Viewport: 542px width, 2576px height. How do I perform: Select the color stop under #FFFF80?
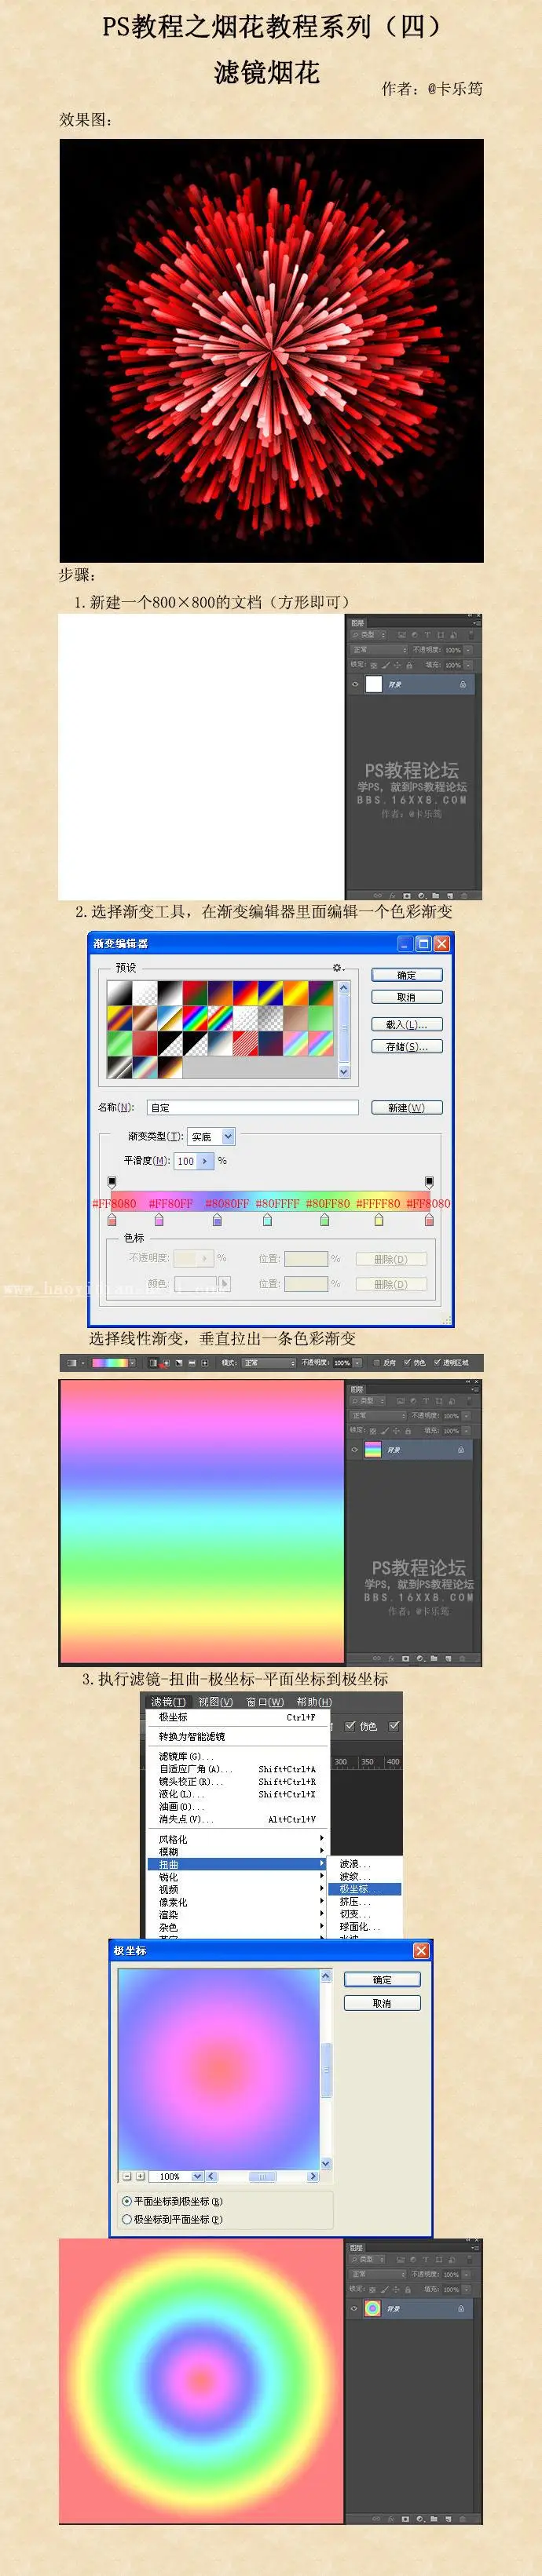pyautogui.click(x=379, y=1219)
